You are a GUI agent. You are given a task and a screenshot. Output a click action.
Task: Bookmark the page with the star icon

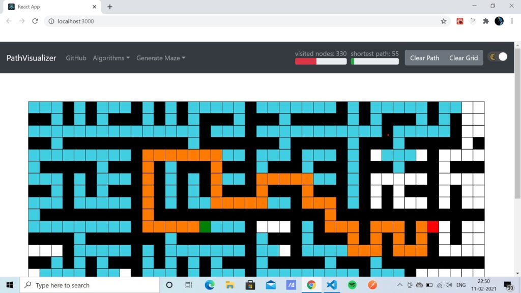point(443,21)
